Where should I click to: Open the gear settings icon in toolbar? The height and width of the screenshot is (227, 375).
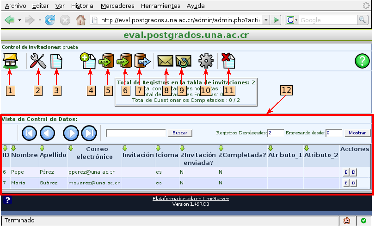point(205,61)
